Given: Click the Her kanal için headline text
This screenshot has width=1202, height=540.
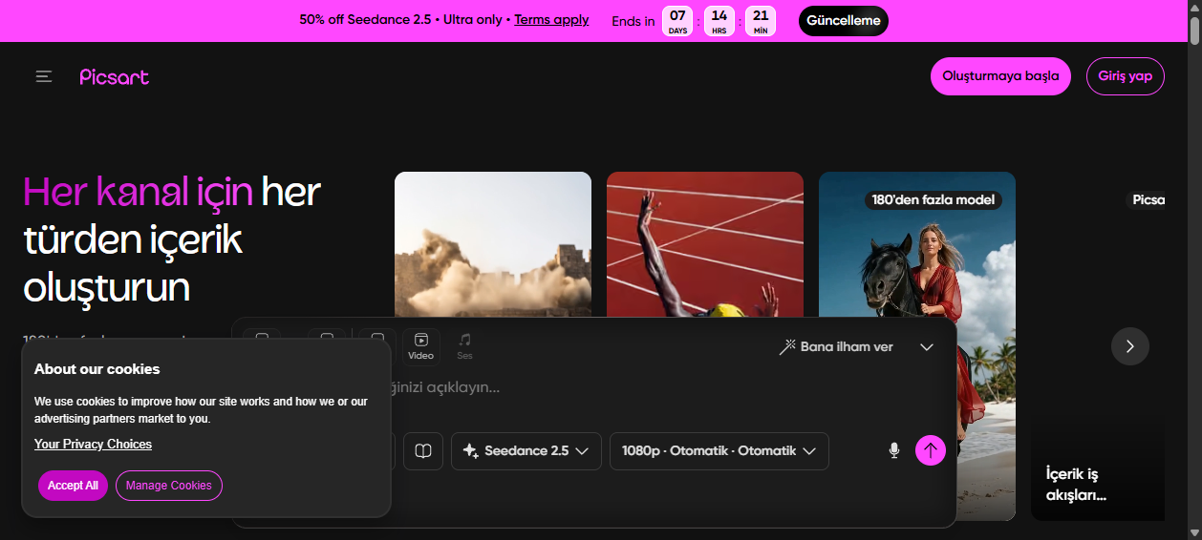Looking at the screenshot, I should tap(138, 193).
